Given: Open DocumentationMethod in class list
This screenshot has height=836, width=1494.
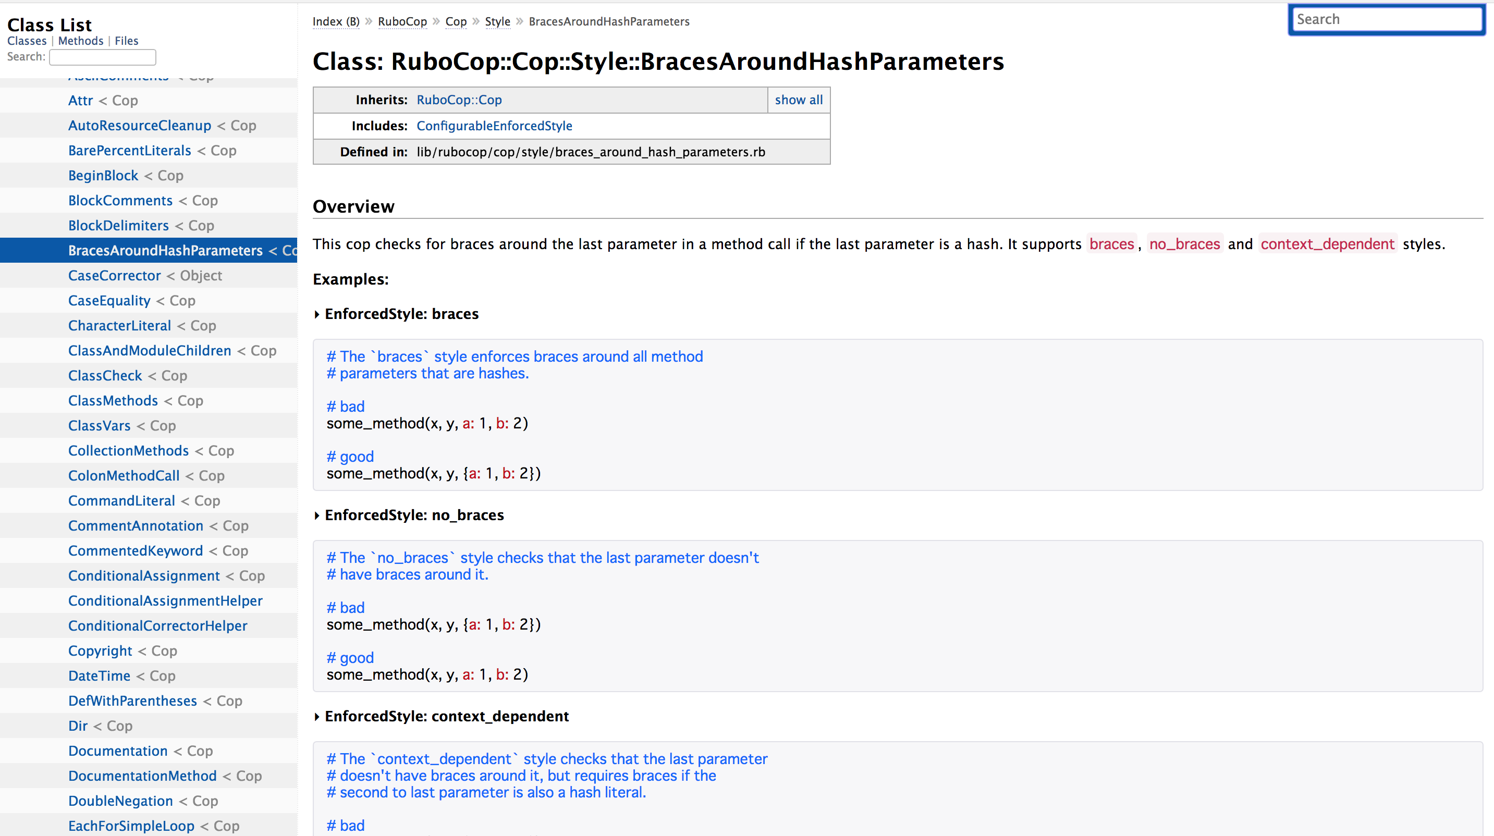Looking at the screenshot, I should tap(142, 776).
